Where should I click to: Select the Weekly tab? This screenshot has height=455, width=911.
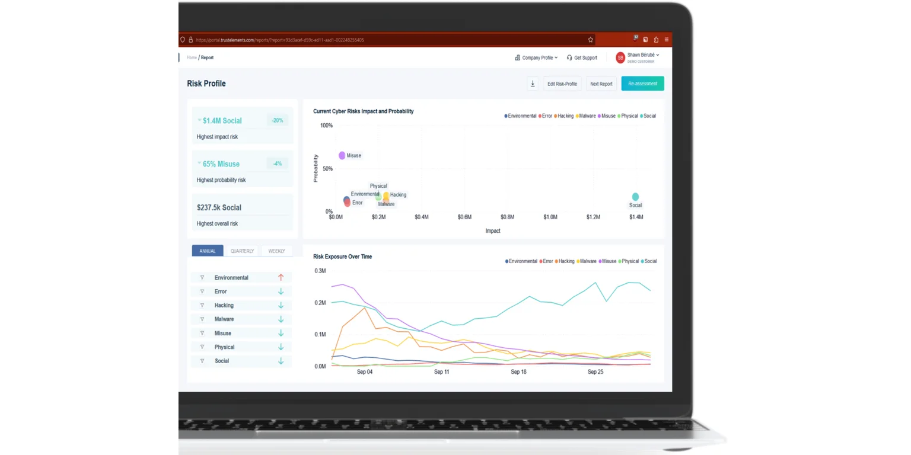click(x=276, y=251)
